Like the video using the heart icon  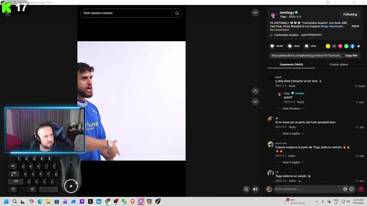click(272, 46)
